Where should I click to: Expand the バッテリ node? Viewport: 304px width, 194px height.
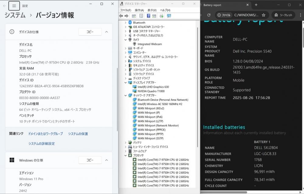126,142
